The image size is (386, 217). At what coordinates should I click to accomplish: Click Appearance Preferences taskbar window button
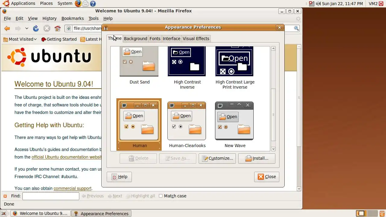pos(101,213)
